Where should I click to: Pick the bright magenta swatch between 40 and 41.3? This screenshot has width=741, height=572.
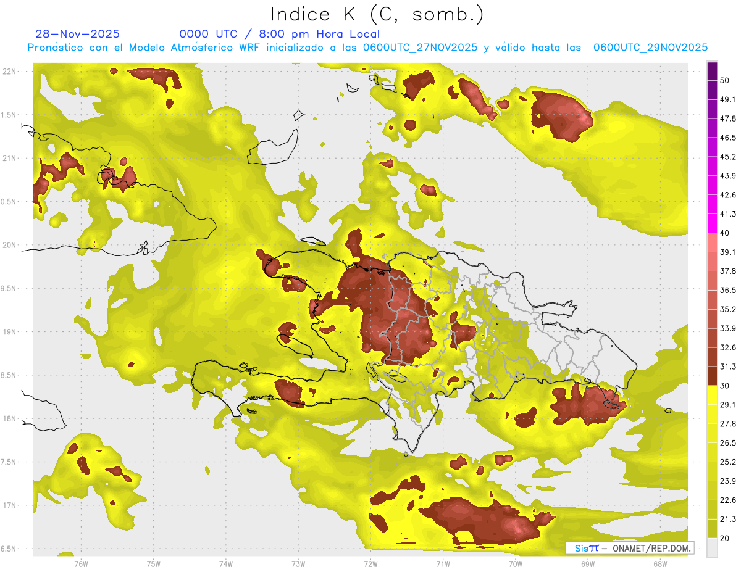(712, 223)
